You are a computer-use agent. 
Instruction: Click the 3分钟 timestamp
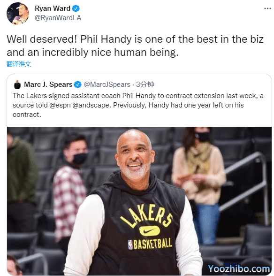145,84
